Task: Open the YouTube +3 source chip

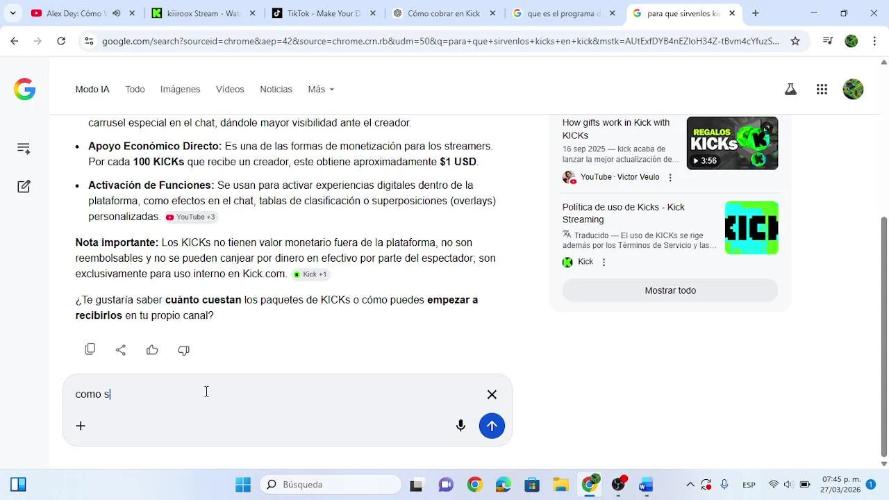Action: (x=191, y=217)
